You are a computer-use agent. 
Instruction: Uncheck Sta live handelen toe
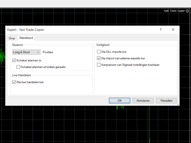[x=14, y=82]
